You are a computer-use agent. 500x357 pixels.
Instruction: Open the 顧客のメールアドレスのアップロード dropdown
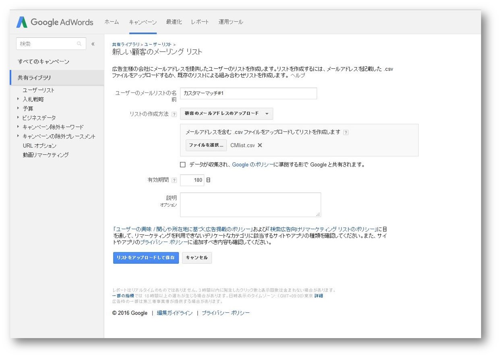click(x=227, y=114)
